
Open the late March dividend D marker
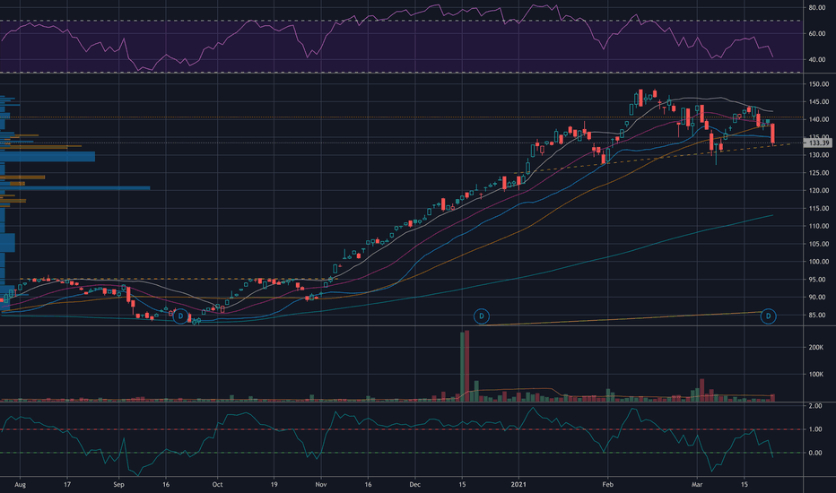click(769, 316)
